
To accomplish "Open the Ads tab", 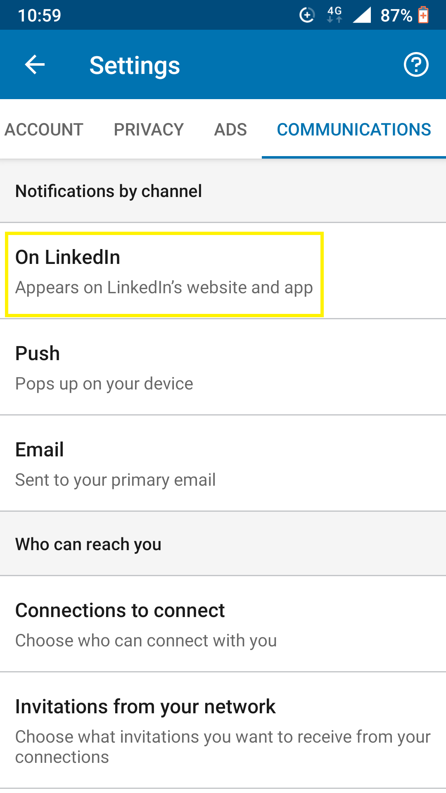I will click(230, 129).
